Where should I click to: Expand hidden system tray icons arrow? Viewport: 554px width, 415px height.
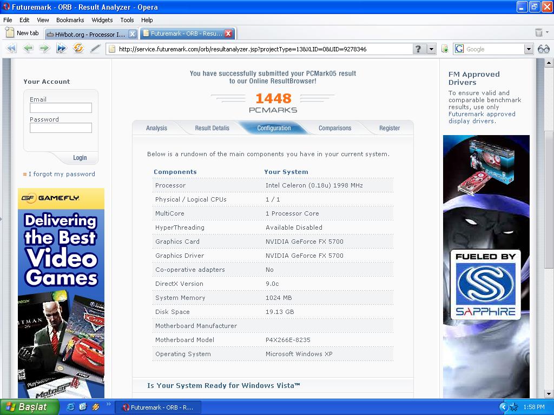tap(503, 407)
